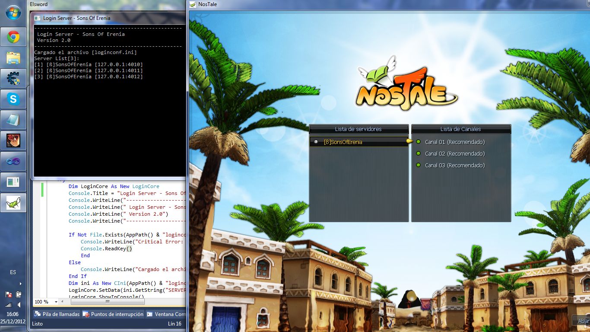The image size is (590, 332).
Task: Click the Lista de Canales header
Action: 461,129
